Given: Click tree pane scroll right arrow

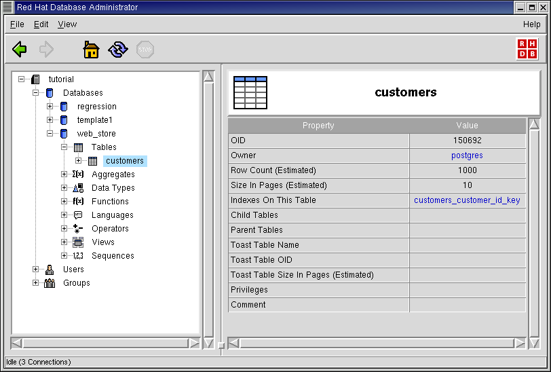Looking at the screenshot, I should (193, 343).
